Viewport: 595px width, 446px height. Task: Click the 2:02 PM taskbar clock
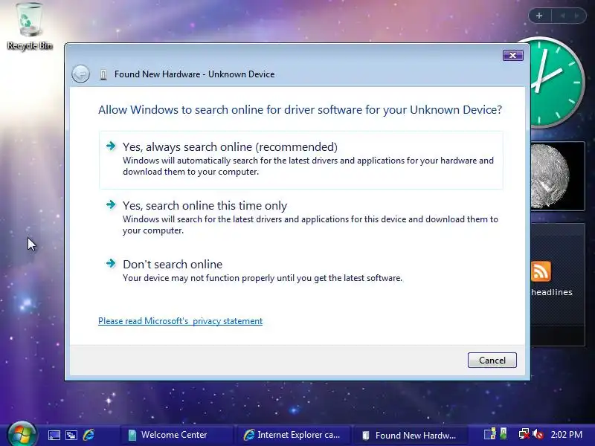point(567,435)
